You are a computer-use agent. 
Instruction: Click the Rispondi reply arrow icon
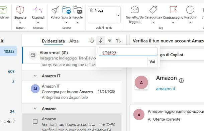coord(38,10)
